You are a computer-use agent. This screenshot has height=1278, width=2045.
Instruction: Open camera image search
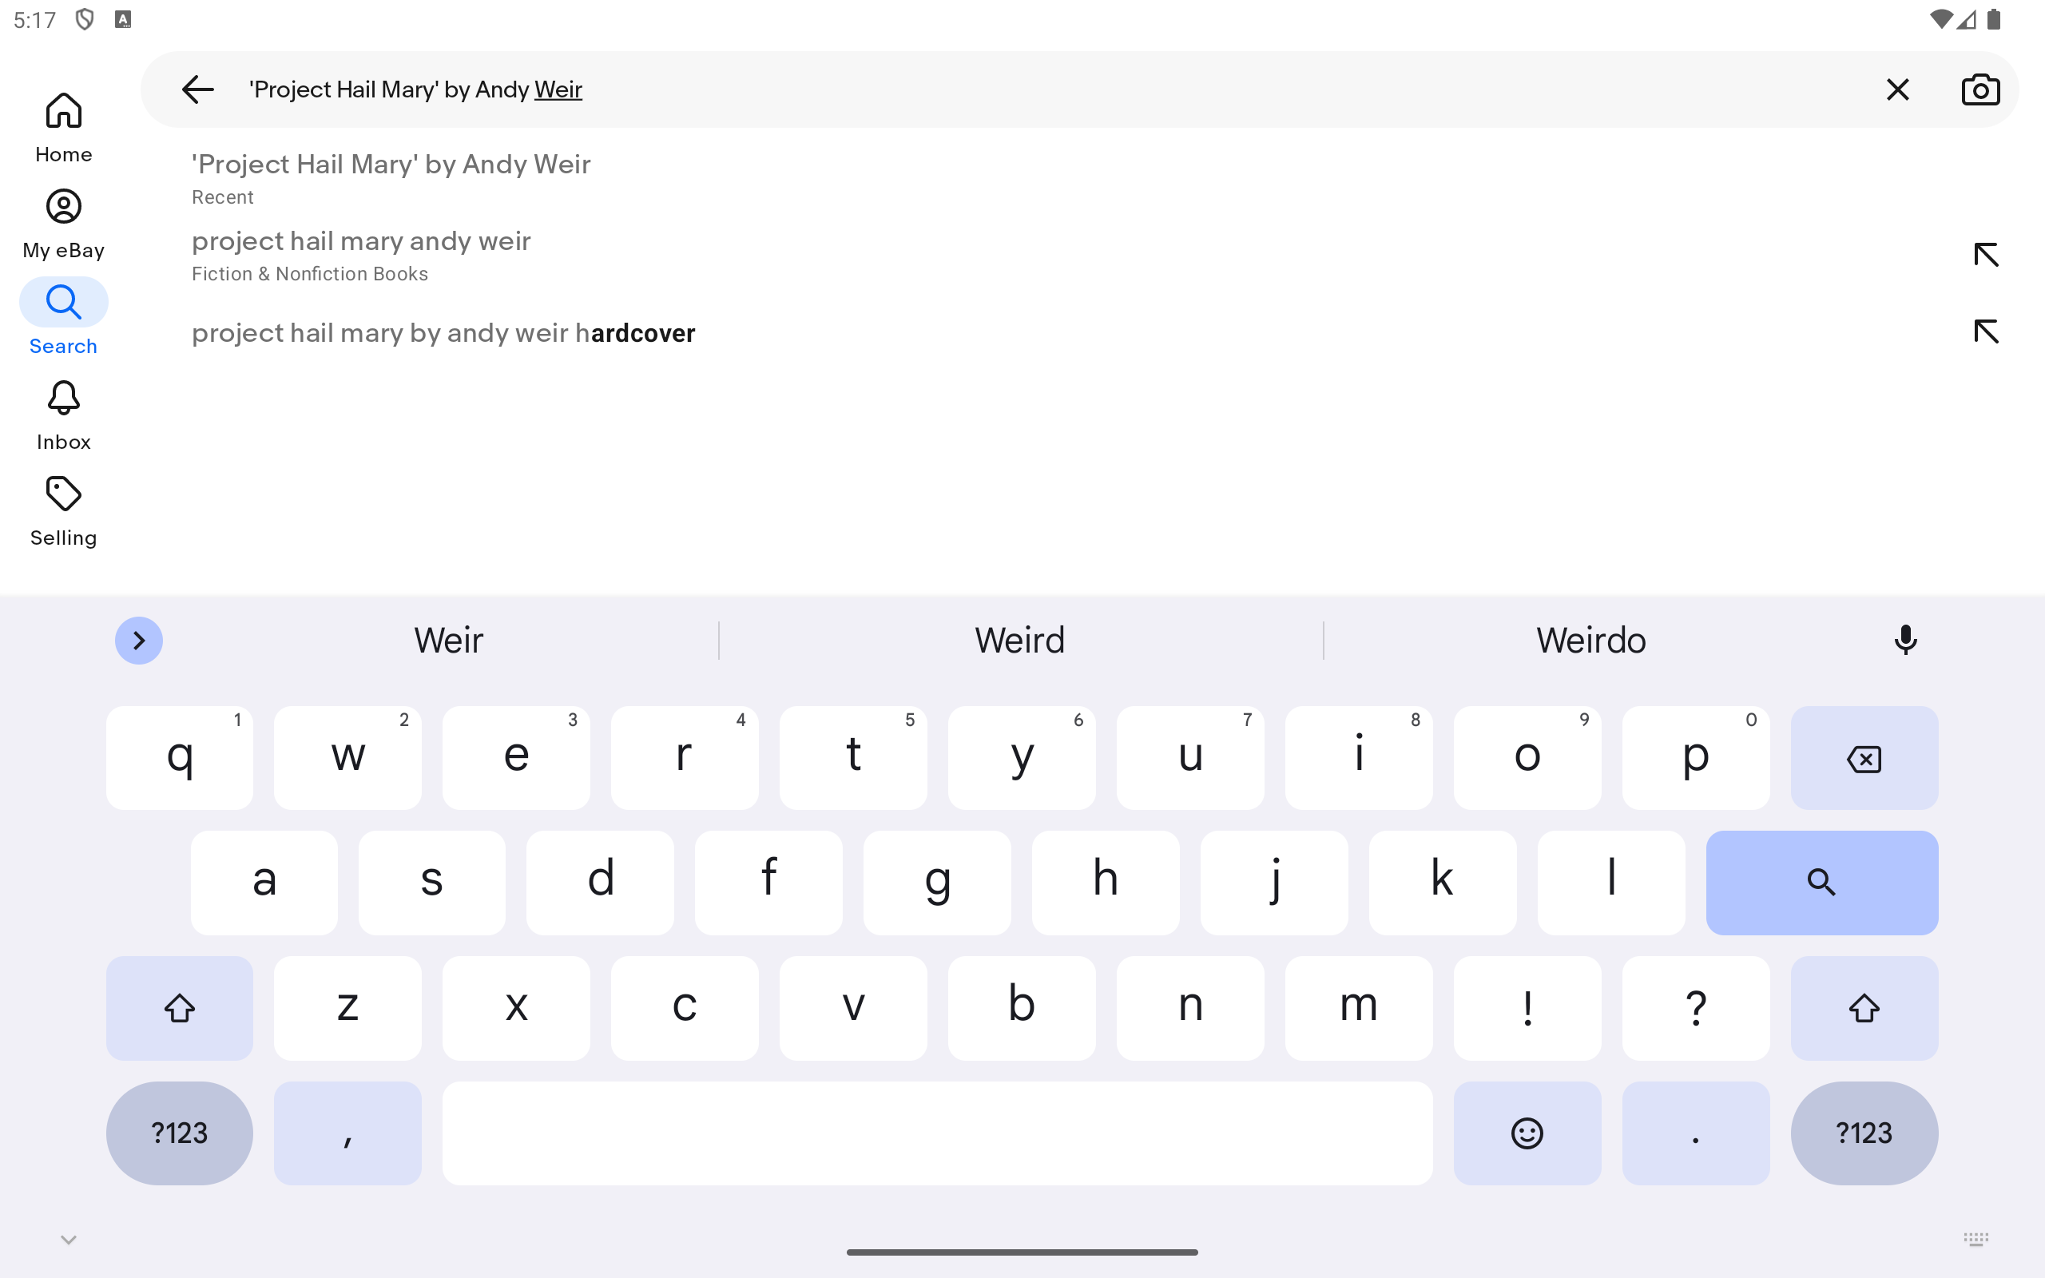pos(1981,89)
